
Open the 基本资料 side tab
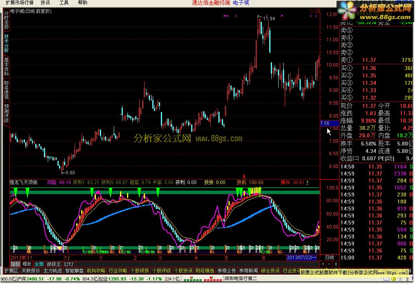point(6,67)
